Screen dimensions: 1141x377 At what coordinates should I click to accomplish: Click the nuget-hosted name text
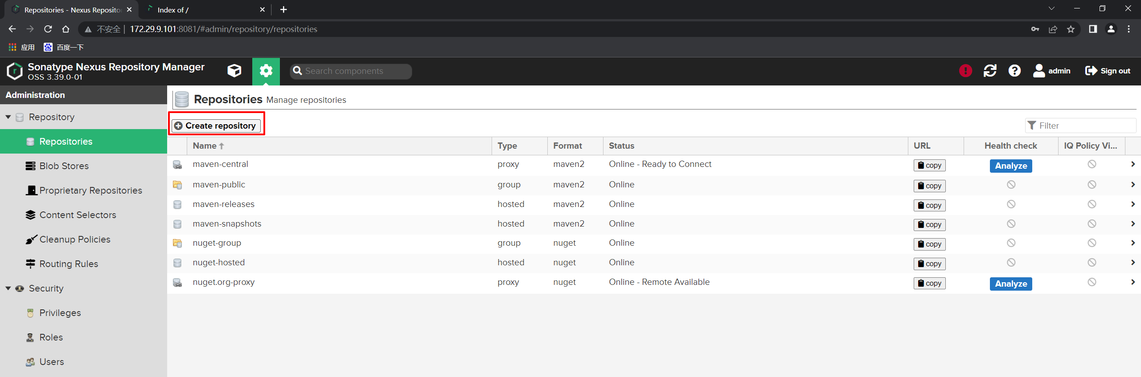(218, 263)
